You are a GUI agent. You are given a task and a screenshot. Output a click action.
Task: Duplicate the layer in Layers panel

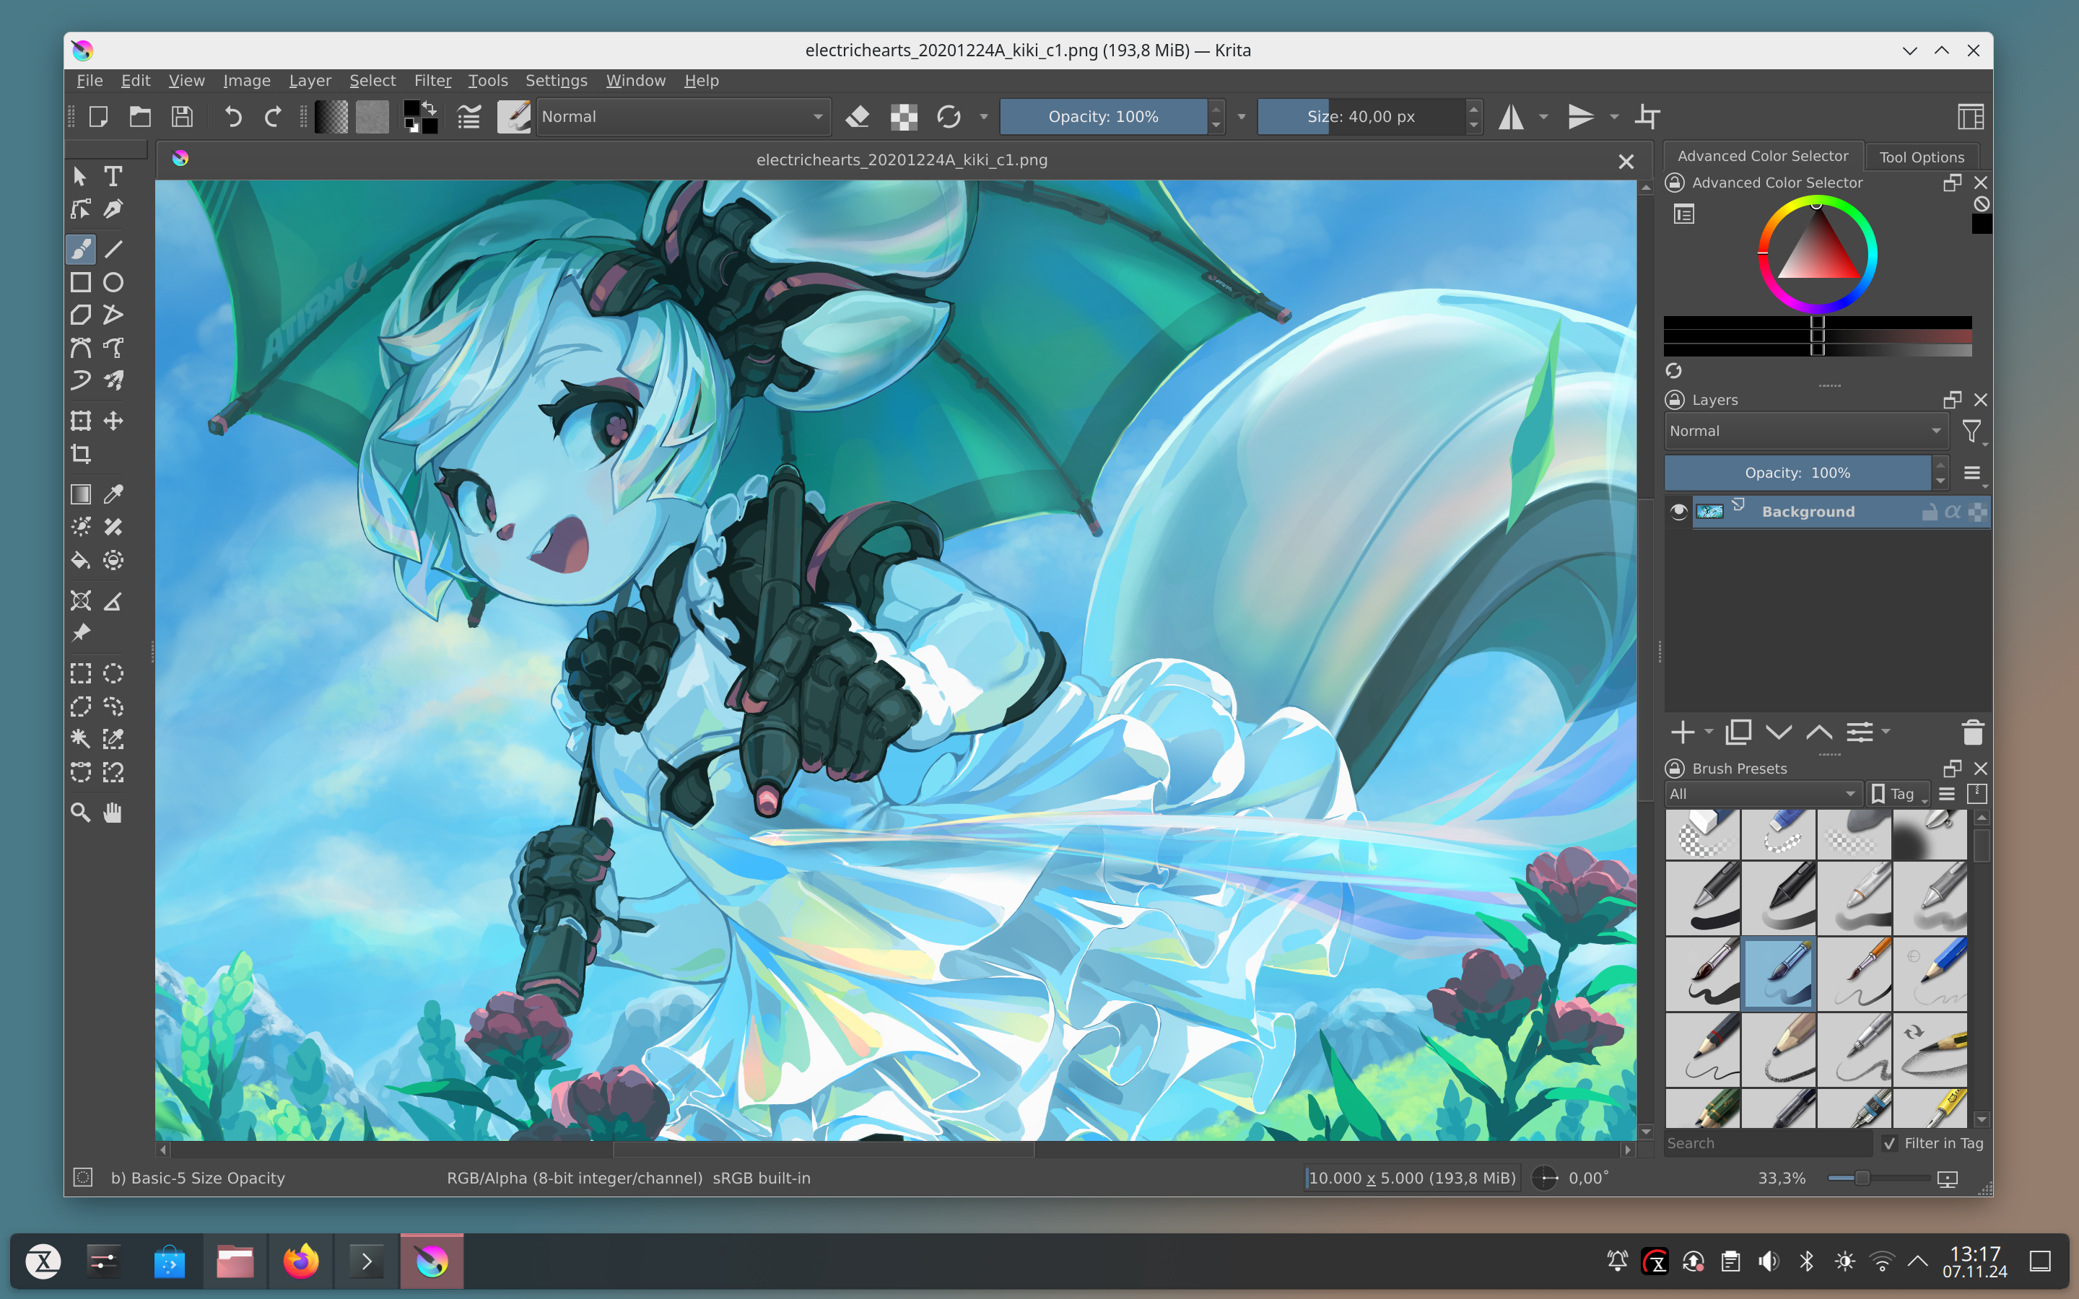(x=1739, y=732)
